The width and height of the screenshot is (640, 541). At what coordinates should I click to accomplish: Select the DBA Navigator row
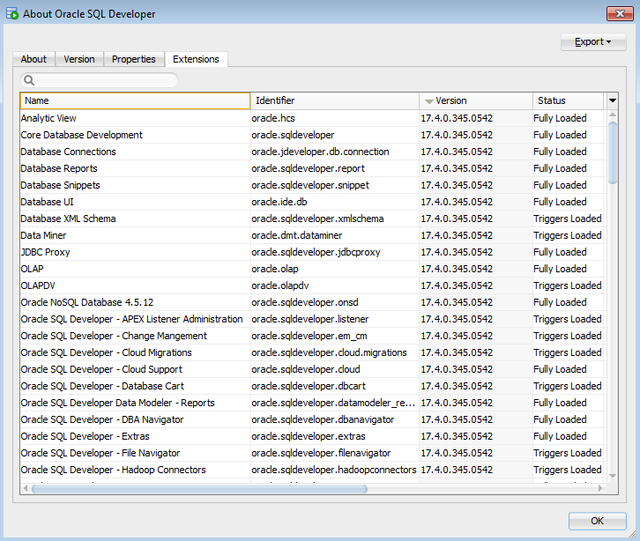[x=312, y=419]
